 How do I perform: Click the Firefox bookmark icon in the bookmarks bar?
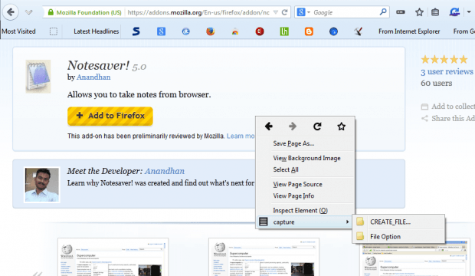pos(210,31)
